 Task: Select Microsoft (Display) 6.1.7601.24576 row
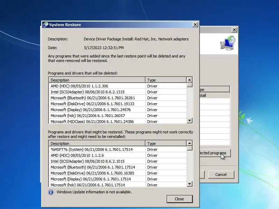tap(118, 110)
